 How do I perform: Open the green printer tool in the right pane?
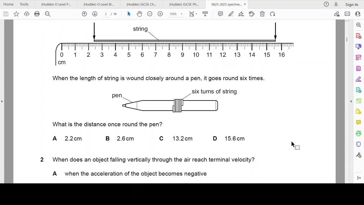[x=358, y=133]
